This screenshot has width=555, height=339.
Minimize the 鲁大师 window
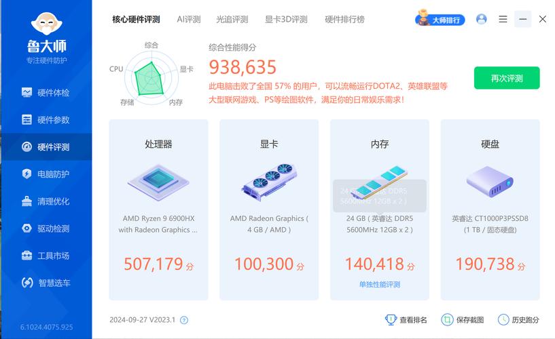(523, 19)
